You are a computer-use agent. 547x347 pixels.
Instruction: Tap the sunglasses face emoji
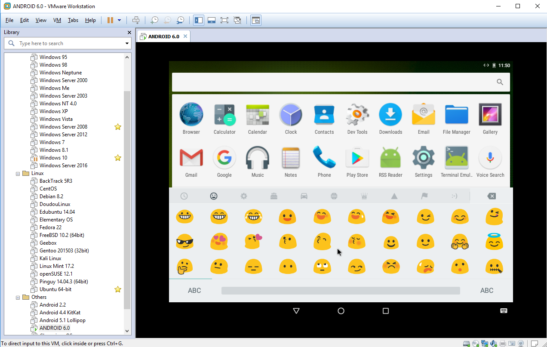click(184, 242)
